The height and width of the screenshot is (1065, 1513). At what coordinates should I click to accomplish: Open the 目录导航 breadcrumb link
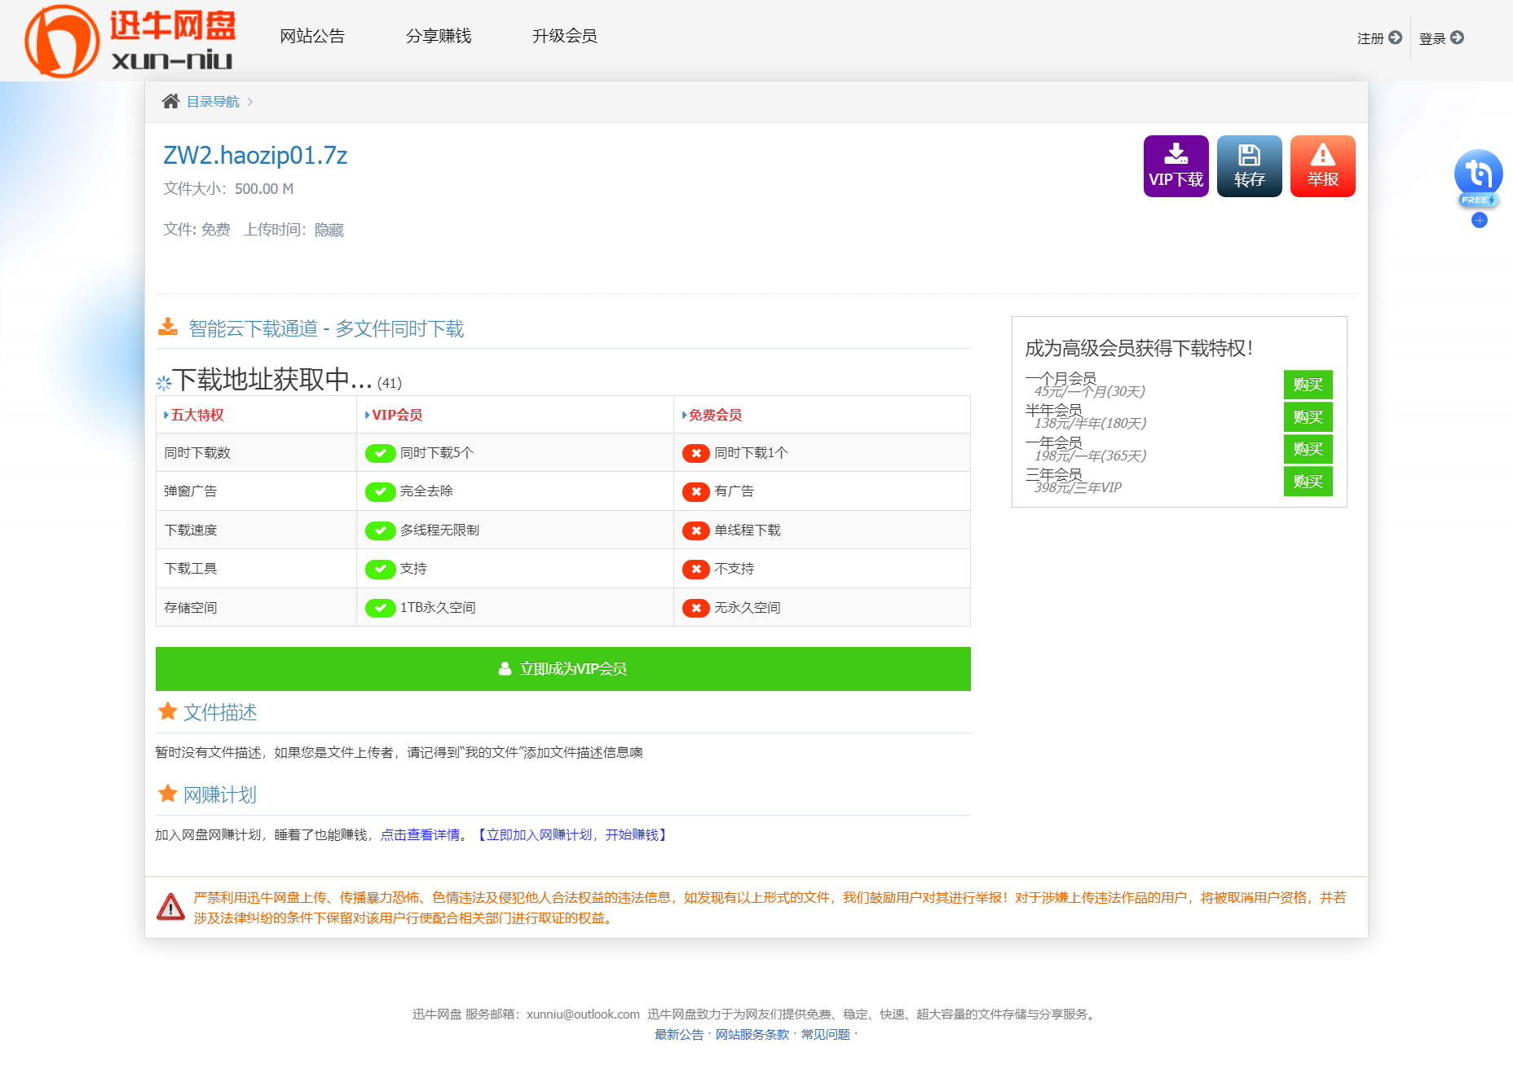pyautogui.click(x=213, y=102)
